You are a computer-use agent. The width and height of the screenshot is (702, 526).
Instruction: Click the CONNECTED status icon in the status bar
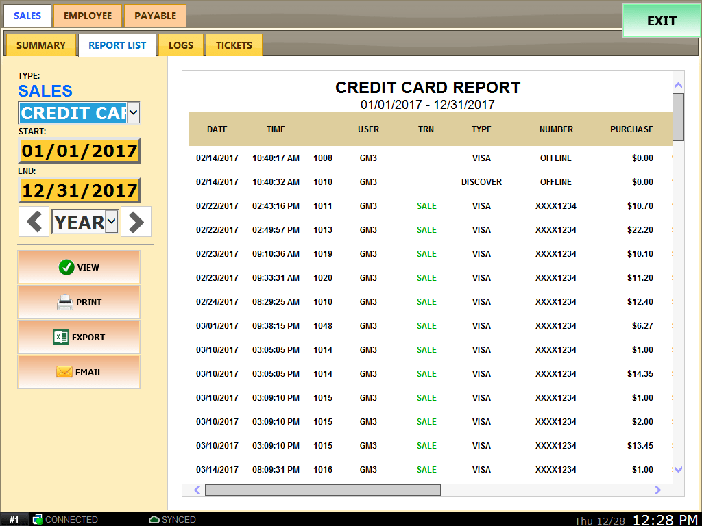click(x=38, y=519)
